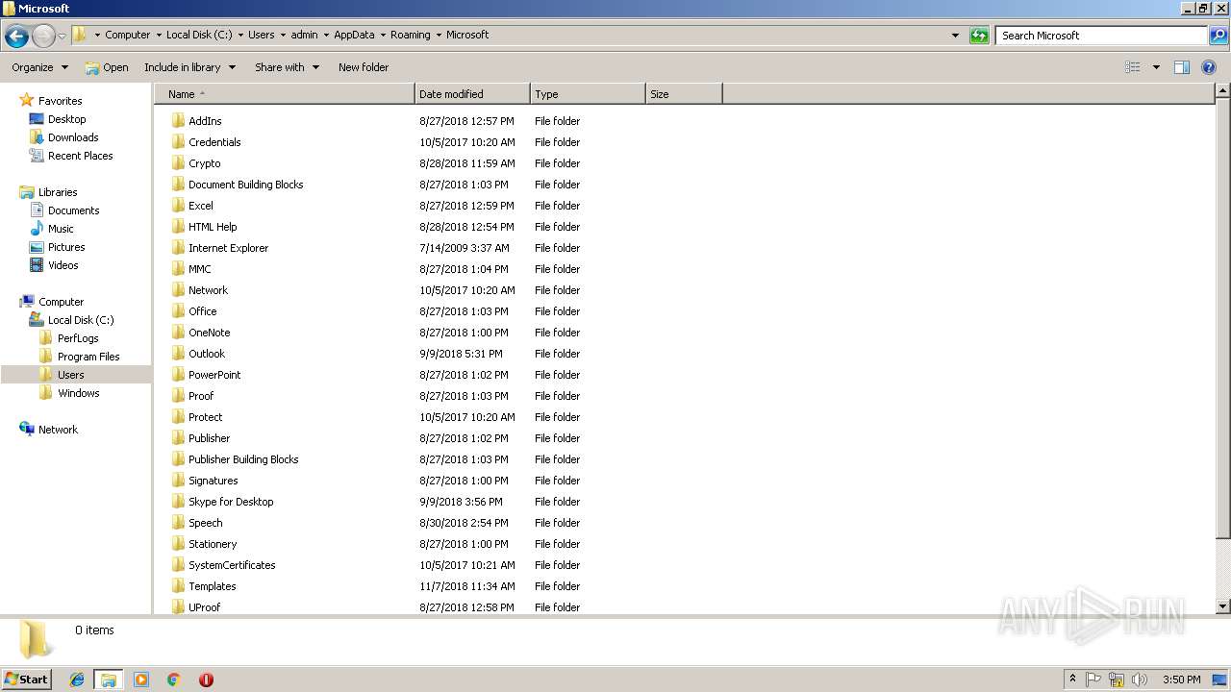Refresh the folder view using green arrows icon

(979, 36)
